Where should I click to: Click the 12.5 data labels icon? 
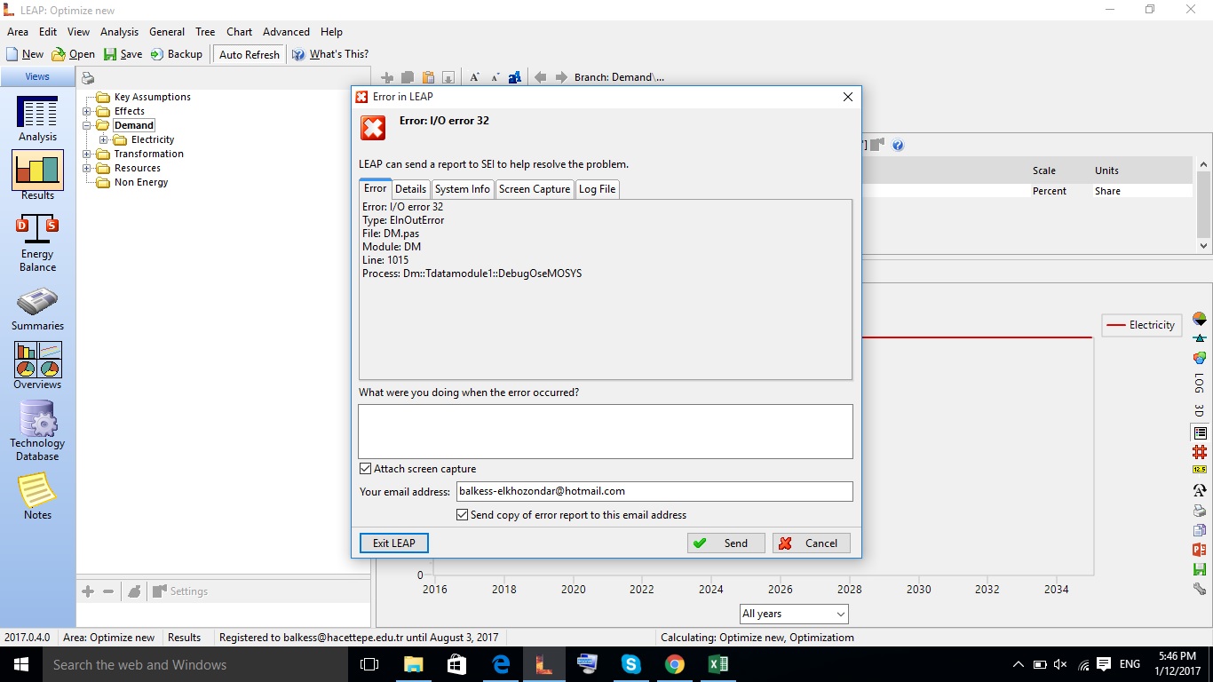[1200, 470]
